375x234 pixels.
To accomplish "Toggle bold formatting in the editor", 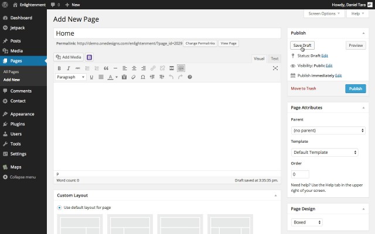I will click(59, 68).
